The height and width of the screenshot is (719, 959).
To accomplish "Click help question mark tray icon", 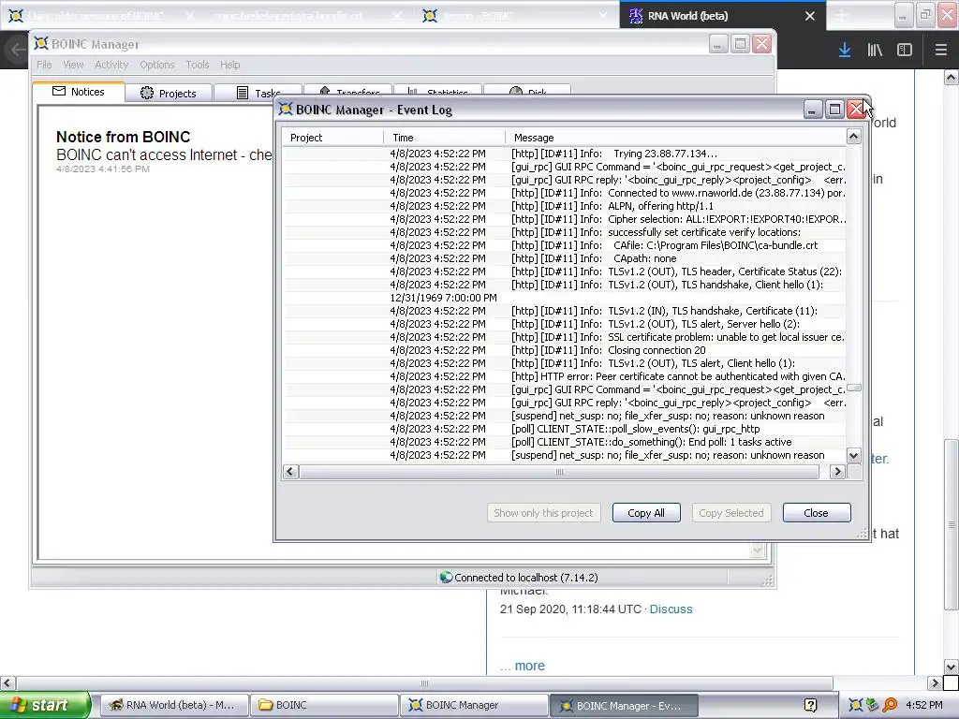I will tap(810, 706).
